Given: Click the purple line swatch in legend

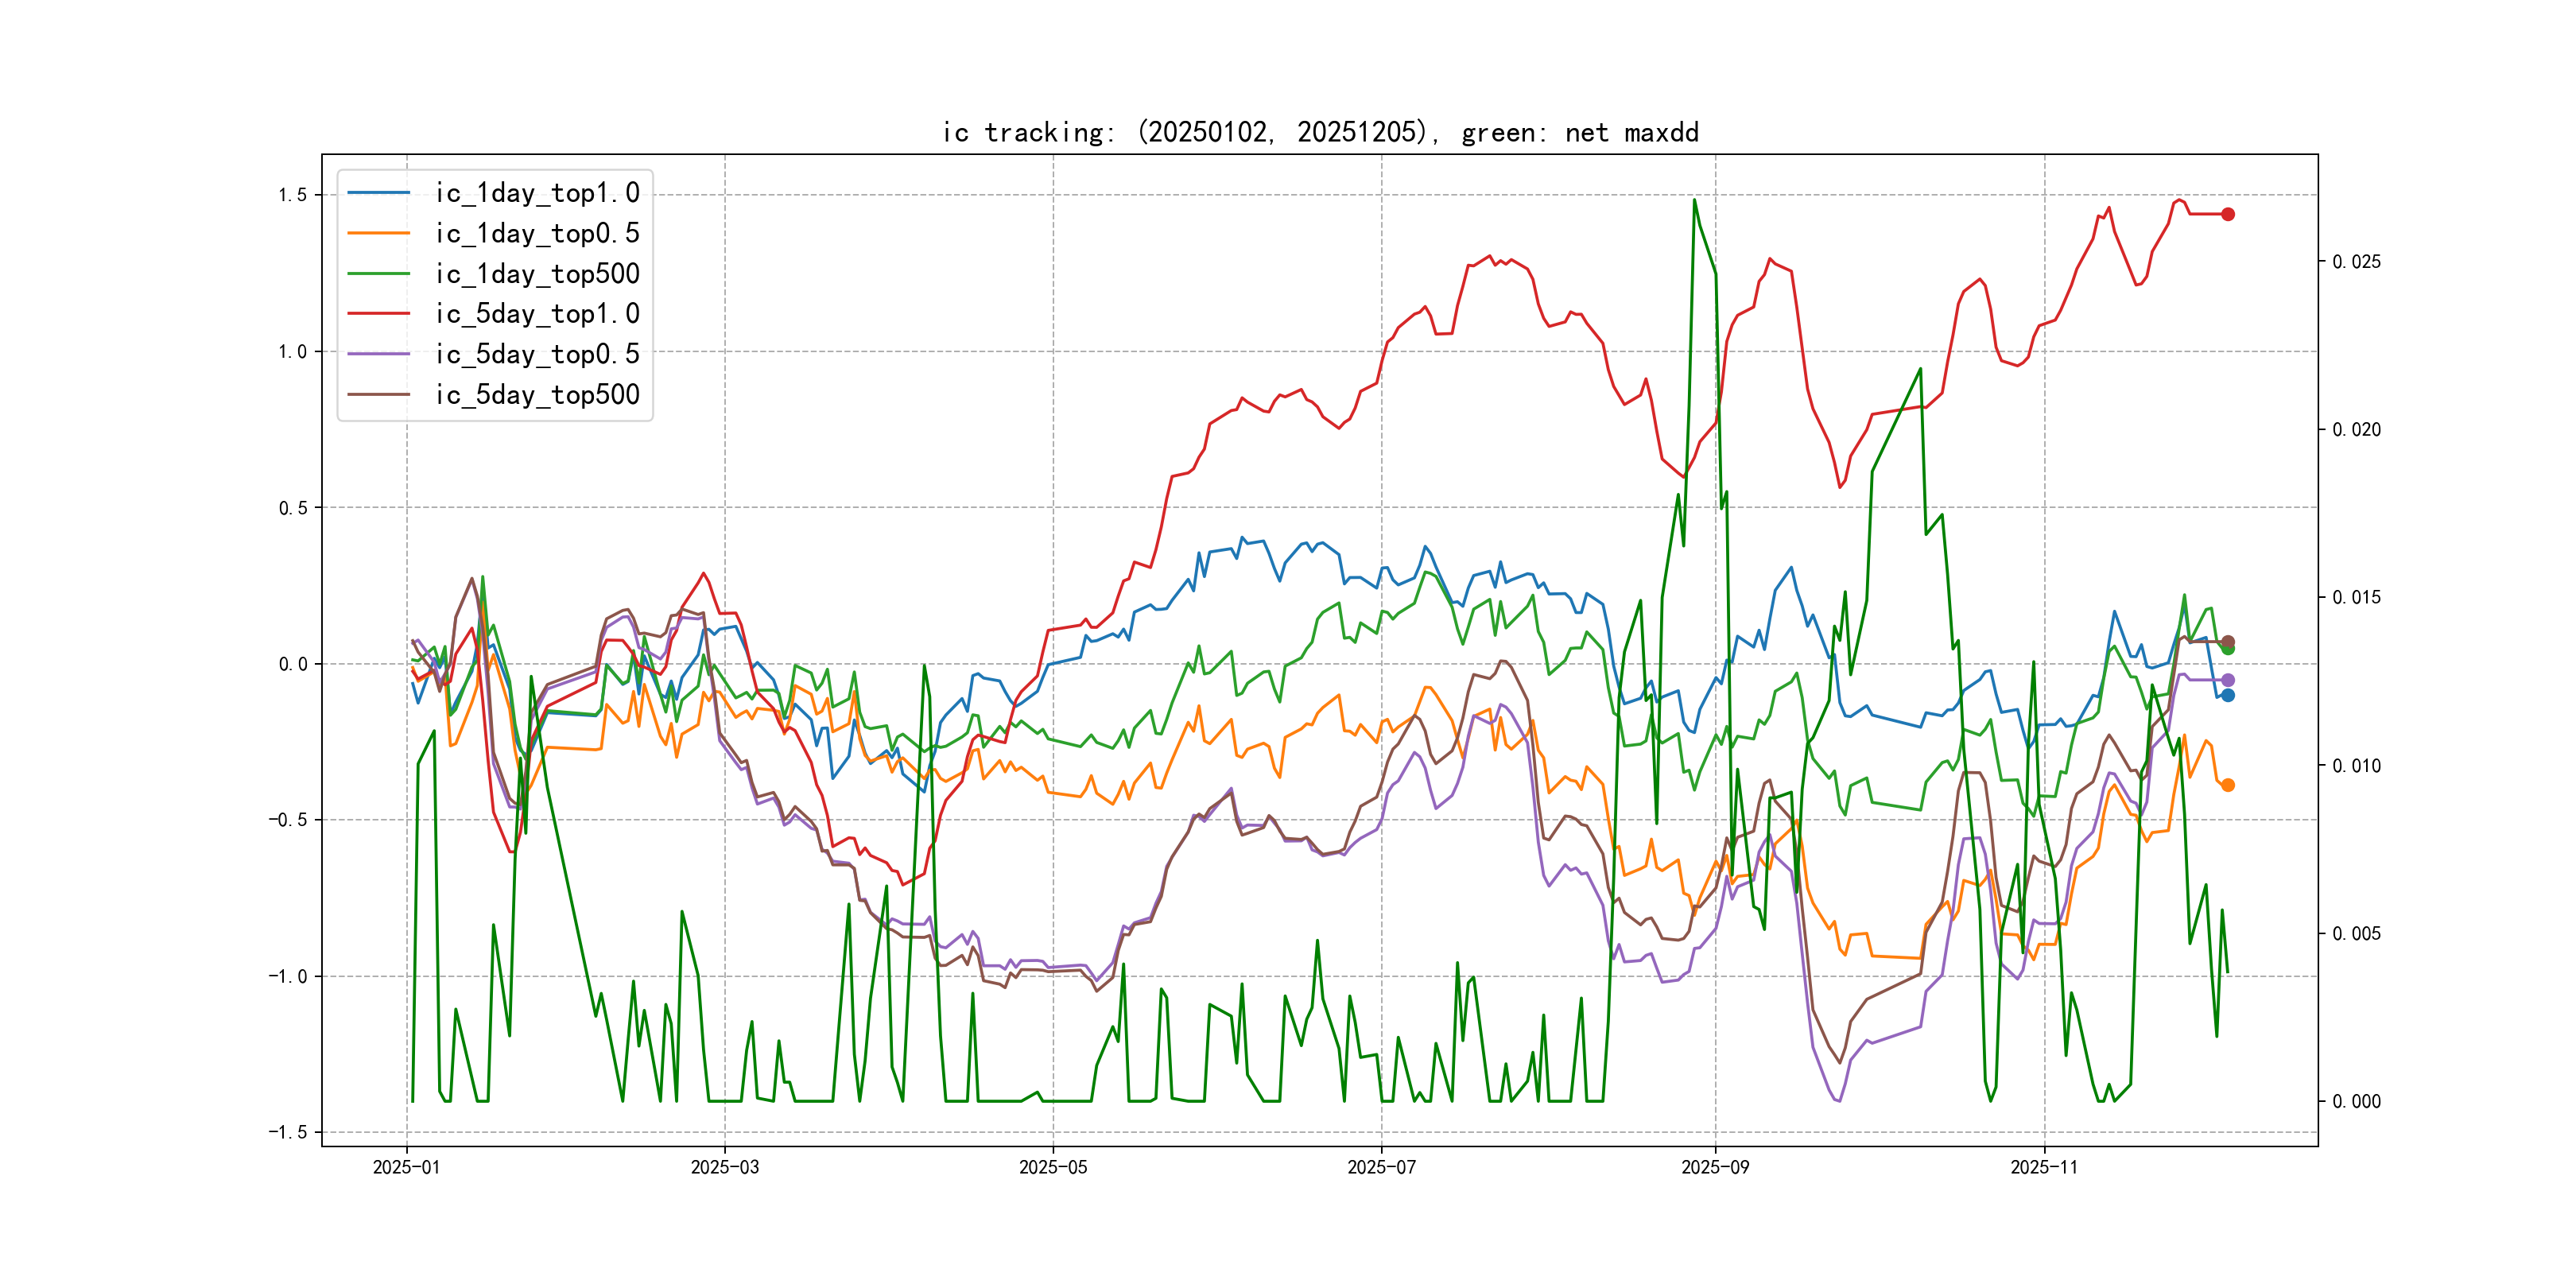Looking at the screenshot, I should 379,354.
